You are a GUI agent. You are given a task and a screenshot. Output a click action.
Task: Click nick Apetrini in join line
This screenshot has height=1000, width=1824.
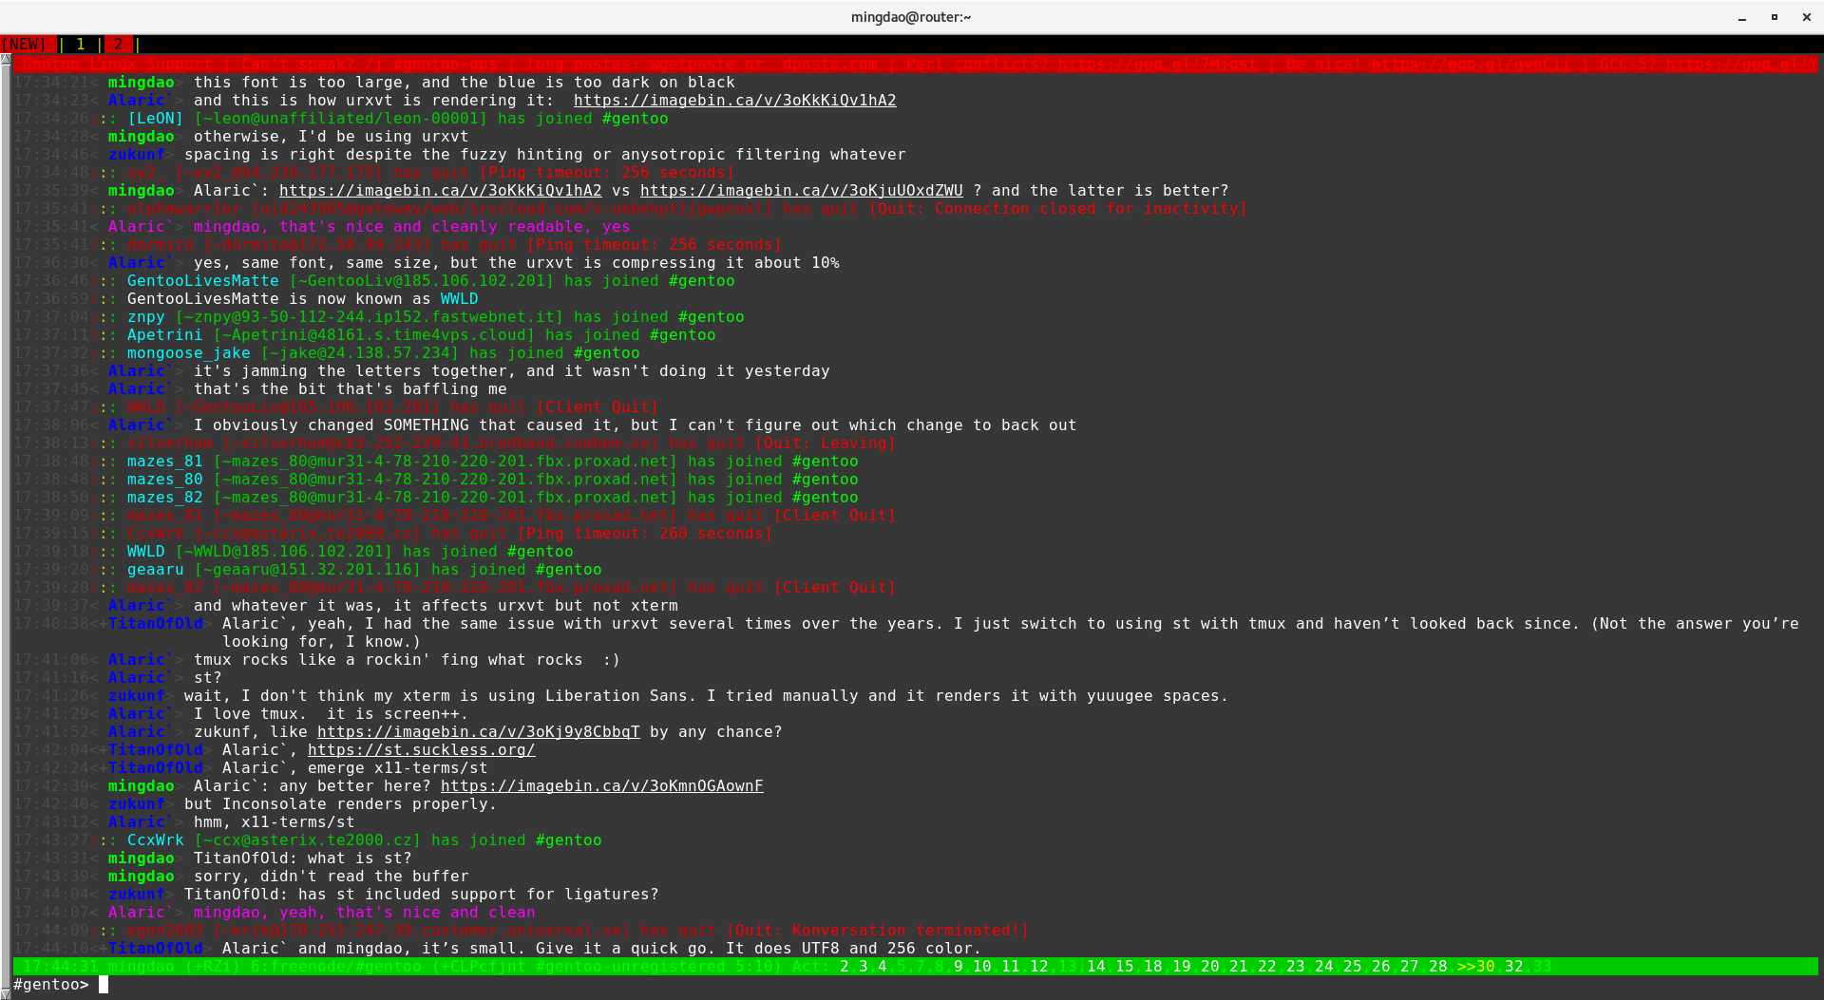[165, 335]
